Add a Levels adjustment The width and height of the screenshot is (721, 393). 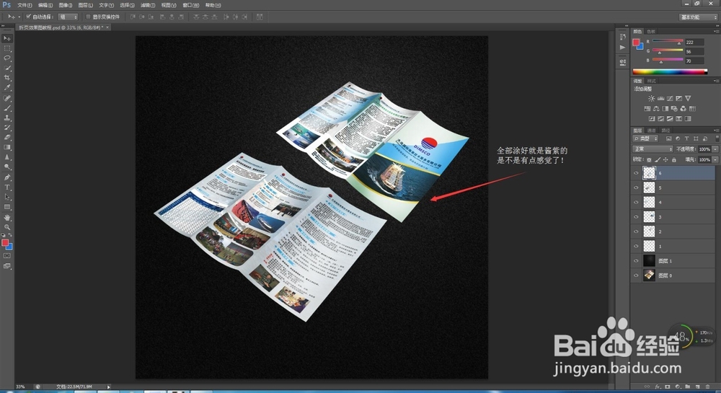[x=660, y=98]
